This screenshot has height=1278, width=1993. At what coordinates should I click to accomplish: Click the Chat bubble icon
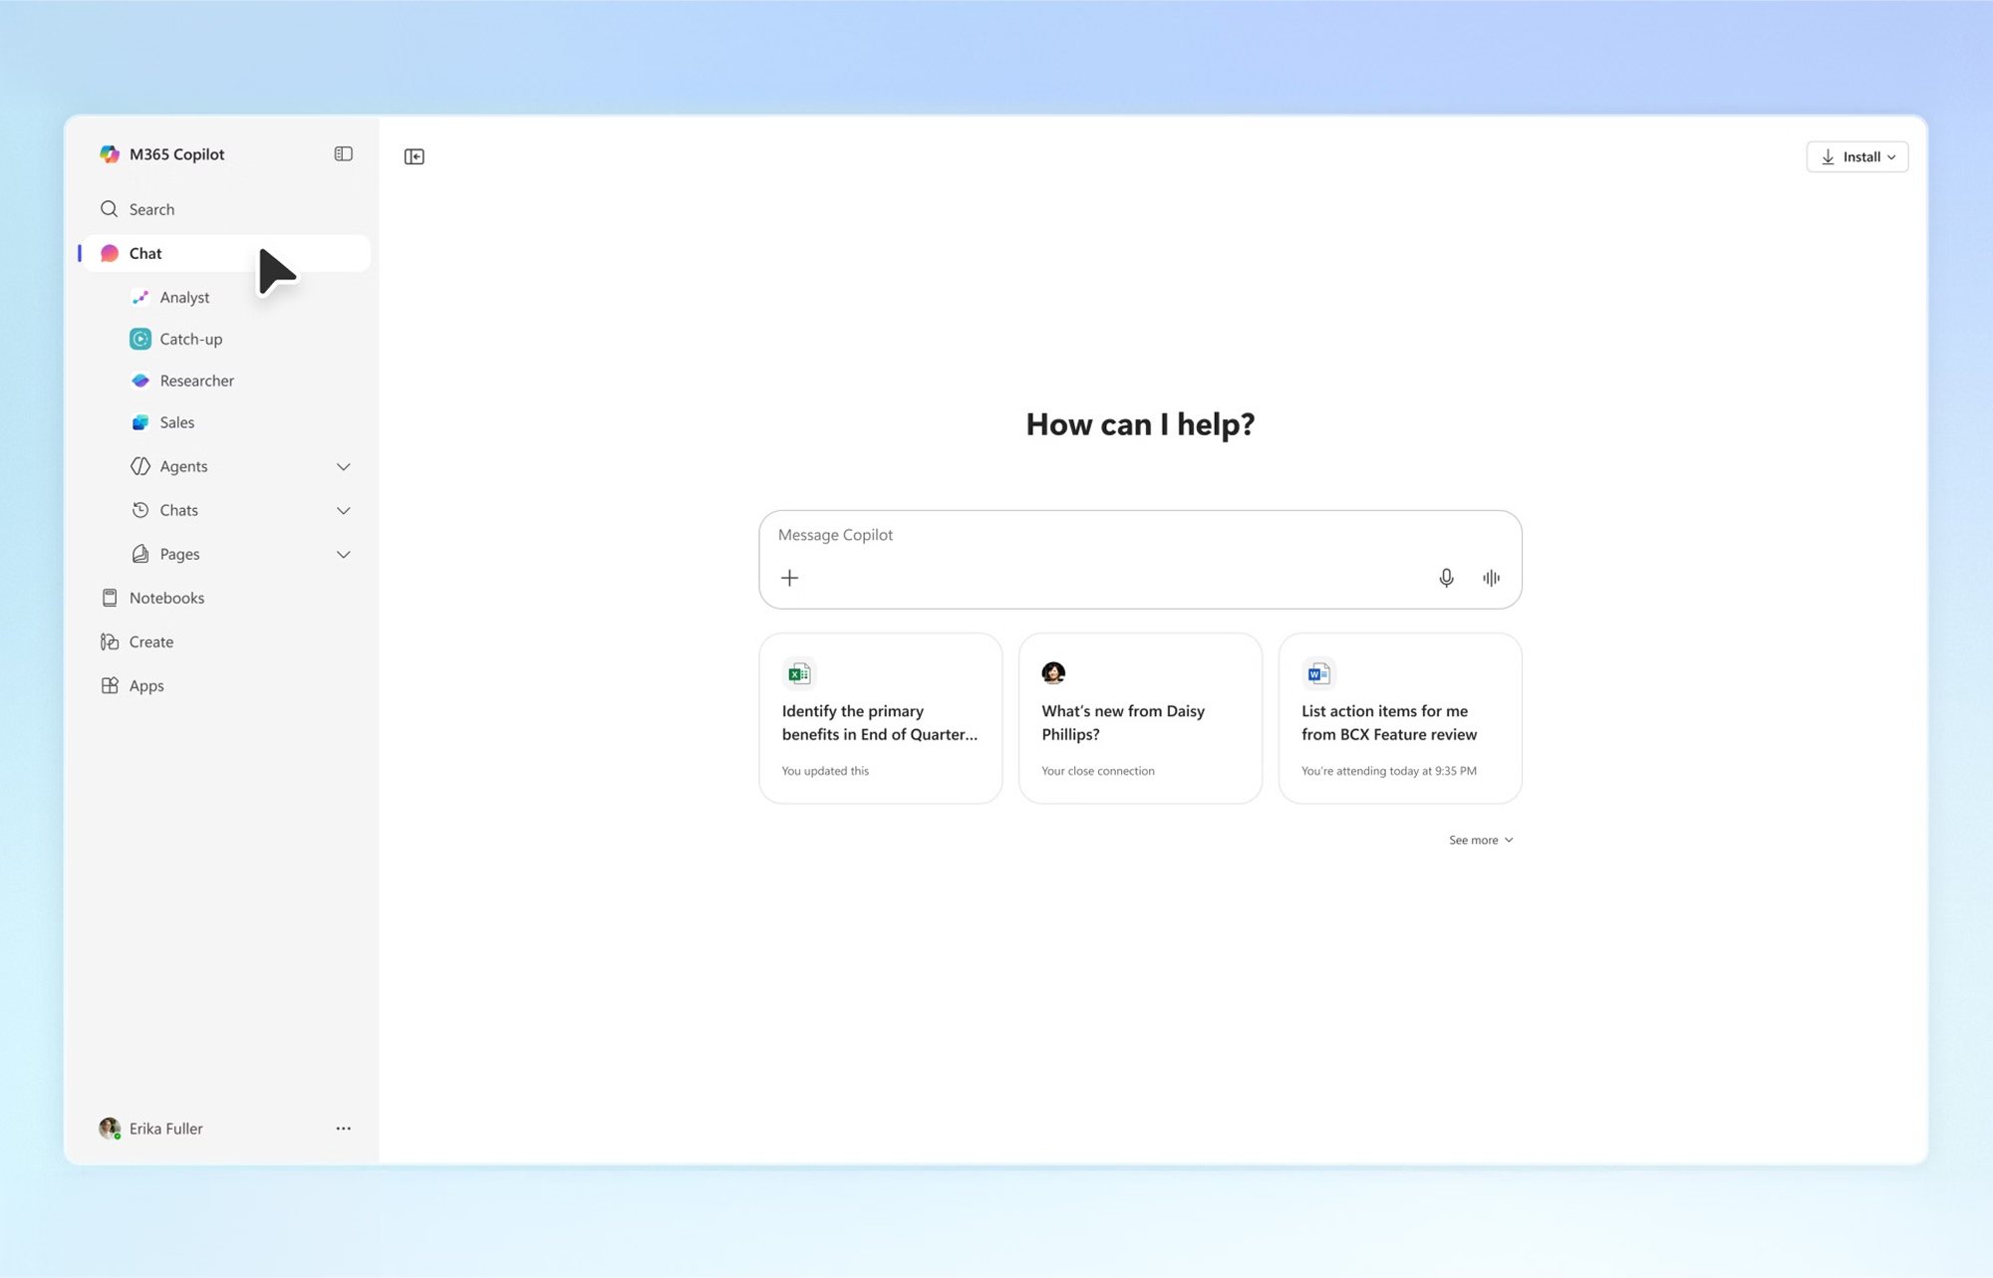coord(110,253)
